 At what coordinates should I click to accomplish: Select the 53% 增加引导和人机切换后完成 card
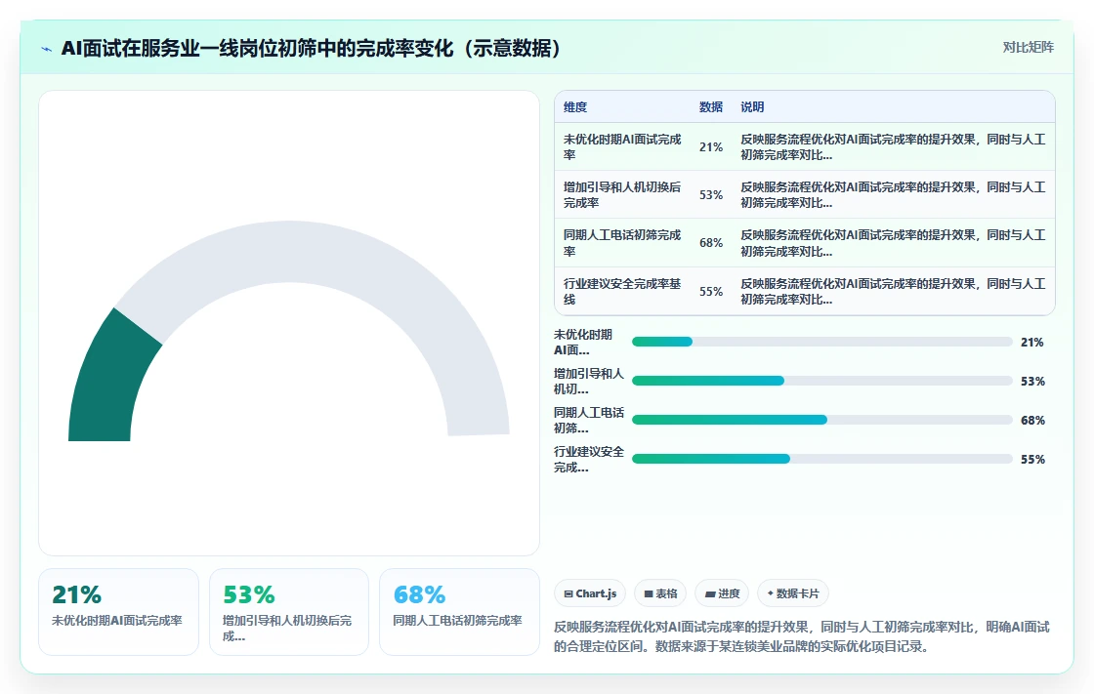coord(289,612)
